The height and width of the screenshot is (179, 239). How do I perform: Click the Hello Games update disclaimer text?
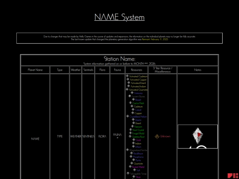[119, 38]
